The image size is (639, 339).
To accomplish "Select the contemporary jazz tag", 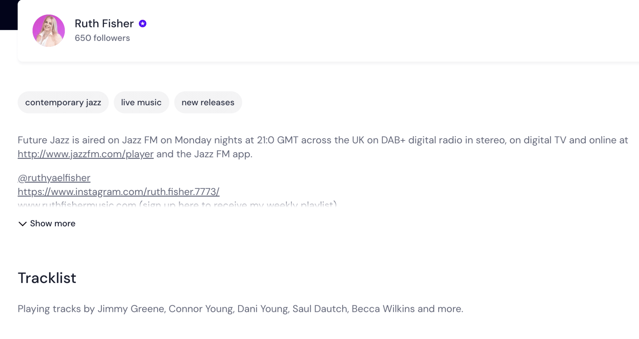I will 63,102.
